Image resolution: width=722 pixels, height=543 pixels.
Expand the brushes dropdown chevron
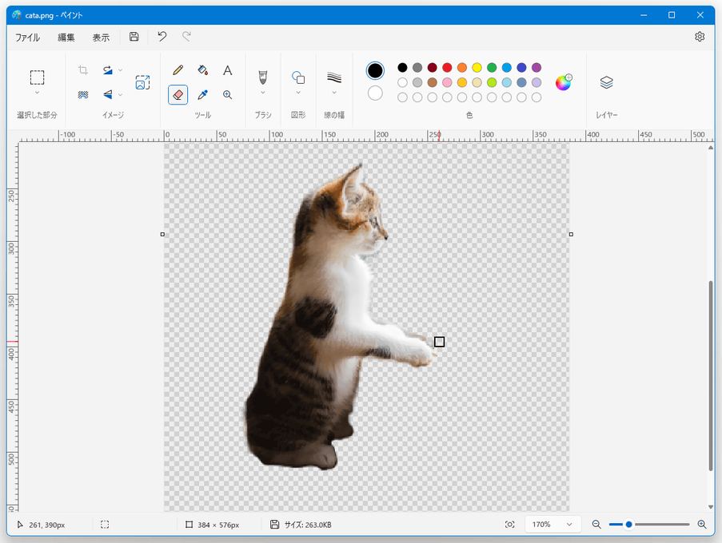coord(263,93)
